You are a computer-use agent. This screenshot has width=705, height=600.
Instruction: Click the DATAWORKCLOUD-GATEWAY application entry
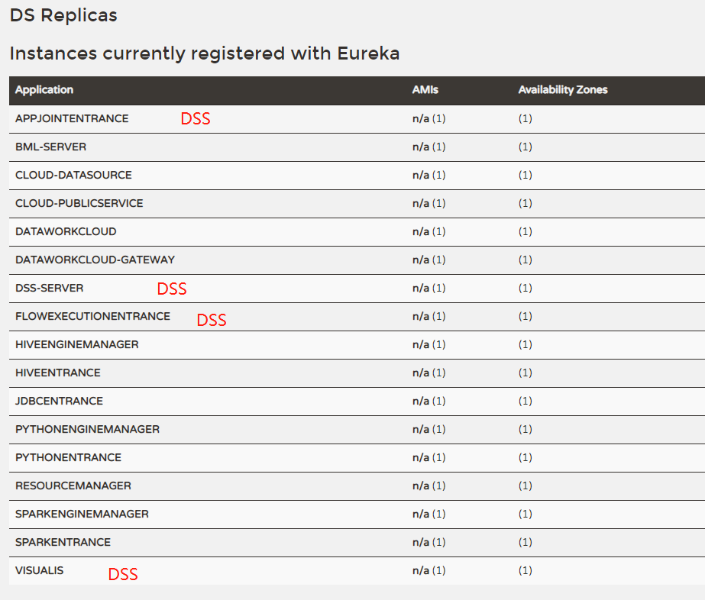coord(92,260)
